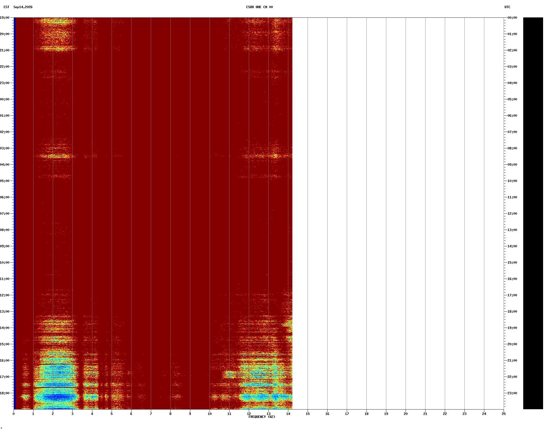Click the empty white area near 20 Hz

pos(406,213)
